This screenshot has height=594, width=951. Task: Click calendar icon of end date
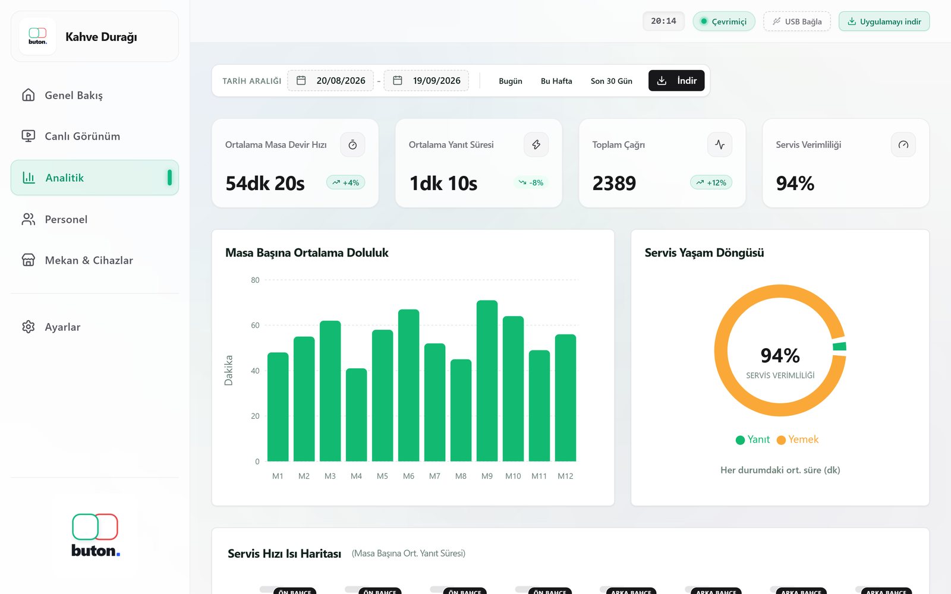(398, 81)
